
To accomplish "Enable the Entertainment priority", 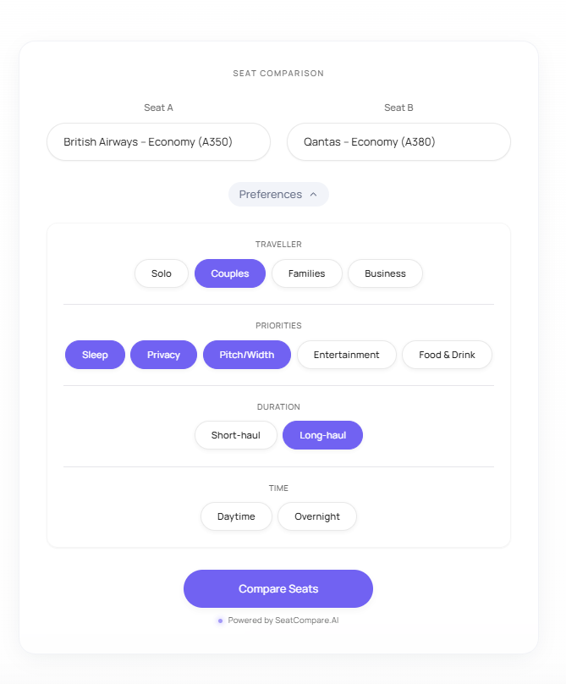I will coord(346,355).
